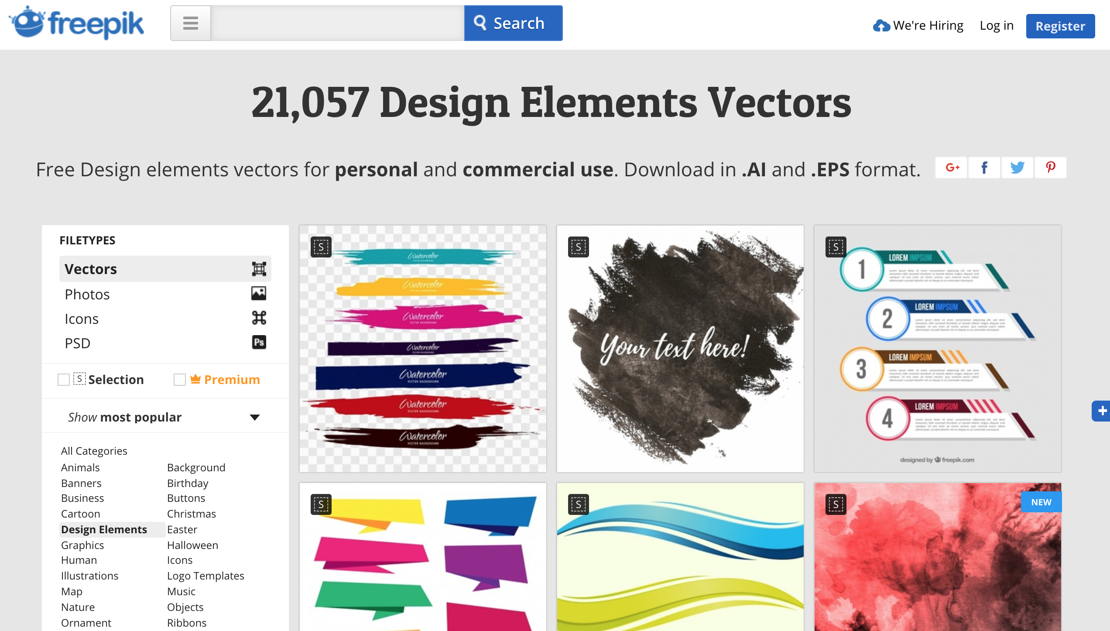Select the Icons filetype
This screenshot has width=1110, height=631.
click(82, 319)
